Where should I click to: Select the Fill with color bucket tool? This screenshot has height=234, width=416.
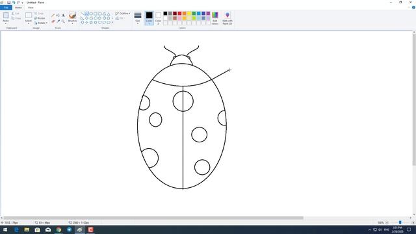click(x=58, y=16)
